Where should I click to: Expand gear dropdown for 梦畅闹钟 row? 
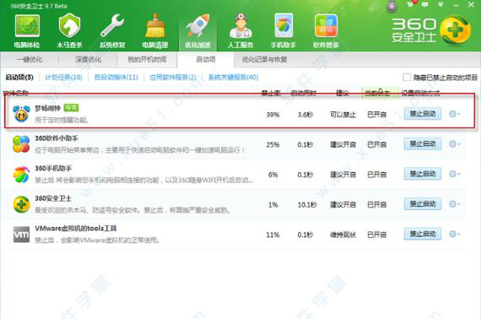tap(454, 114)
